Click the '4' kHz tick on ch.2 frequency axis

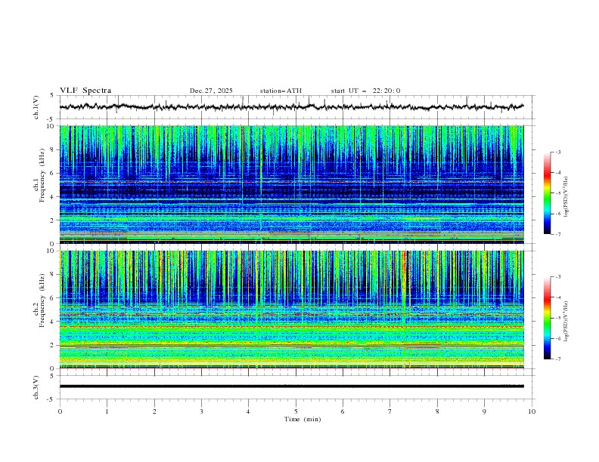[x=53, y=322]
